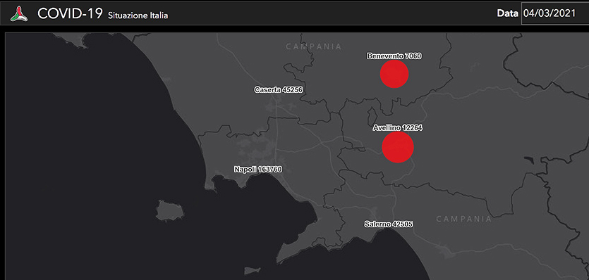589x280 pixels.
Task: Click the Benevento 7060 label
Action: coord(394,56)
